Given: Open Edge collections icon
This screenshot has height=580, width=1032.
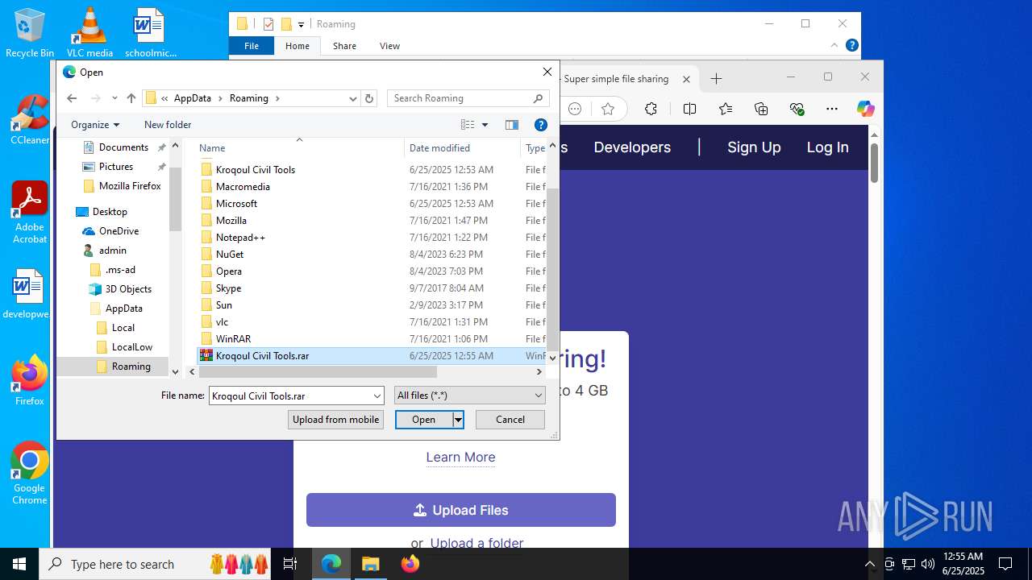Looking at the screenshot, I should pyautogui.click(x=761, y=109).
